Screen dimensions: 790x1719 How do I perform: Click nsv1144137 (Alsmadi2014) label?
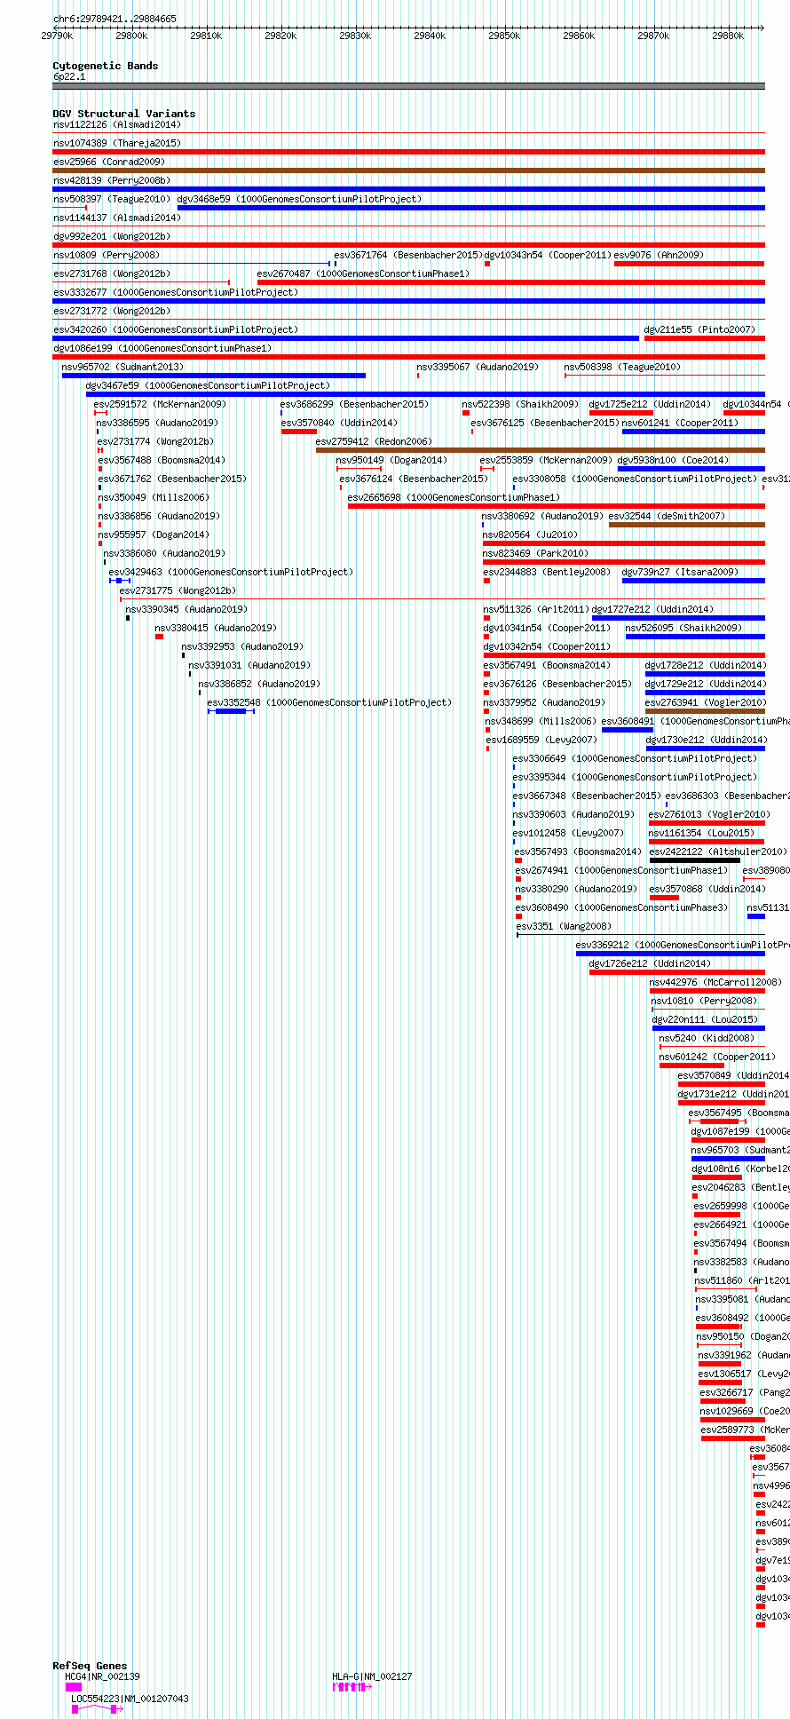click(116, 218)
